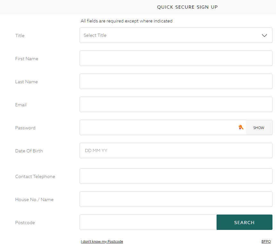
Task: Focus the First Name input field
Action: (x=176, y=58)
